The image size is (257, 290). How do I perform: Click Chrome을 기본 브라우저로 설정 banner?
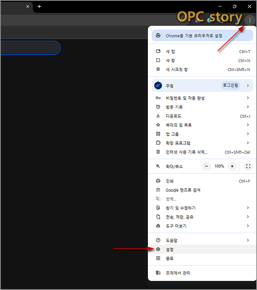[202, 36]
